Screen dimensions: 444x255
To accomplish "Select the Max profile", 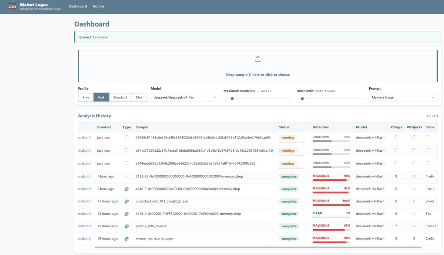I will pos(139,97).
